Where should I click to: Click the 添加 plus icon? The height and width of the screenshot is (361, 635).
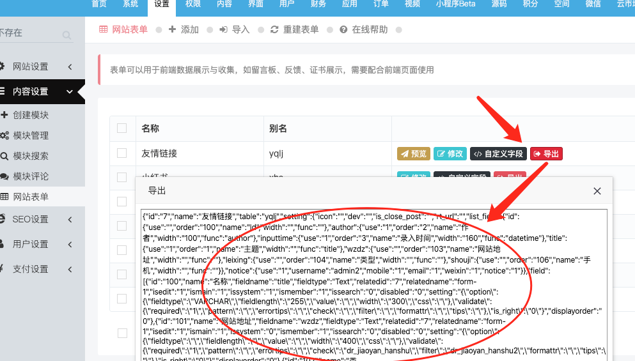click(172, 29)
